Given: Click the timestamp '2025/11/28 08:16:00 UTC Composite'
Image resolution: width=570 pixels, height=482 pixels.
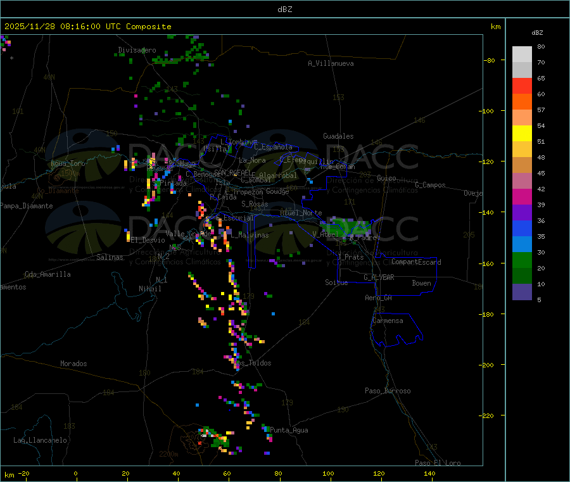Looking at the screenshot, I should (87, 27).
